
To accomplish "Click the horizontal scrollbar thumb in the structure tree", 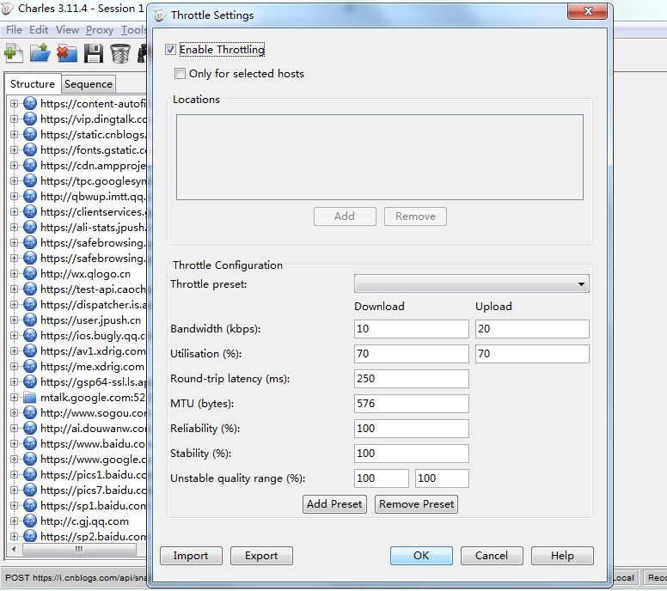I will (79, 549).
